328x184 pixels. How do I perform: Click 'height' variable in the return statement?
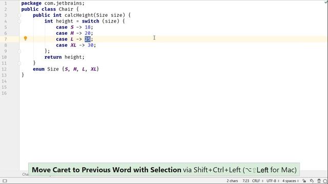click(73, 57)
